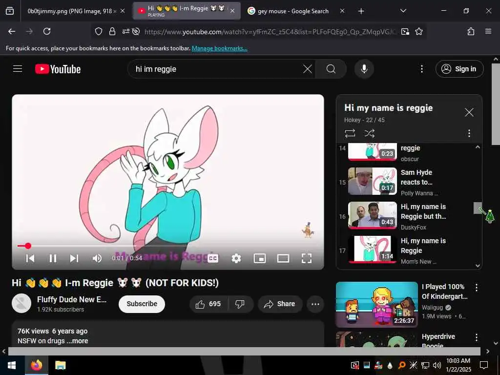500x375 pixels.
Task: Subscribe to Fluffy Dude New E...
Action: pos(142,304)
